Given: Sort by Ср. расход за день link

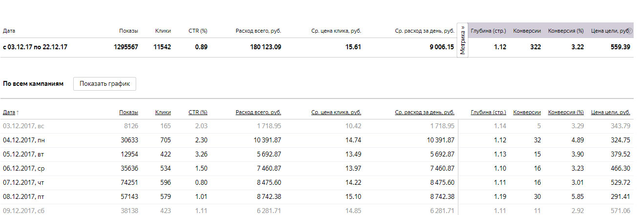Looking at the screenshot, I should 425,112.
